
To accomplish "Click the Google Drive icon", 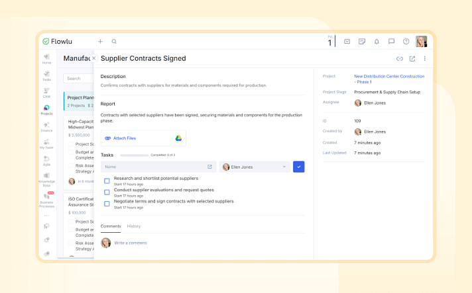I will 178,138.
